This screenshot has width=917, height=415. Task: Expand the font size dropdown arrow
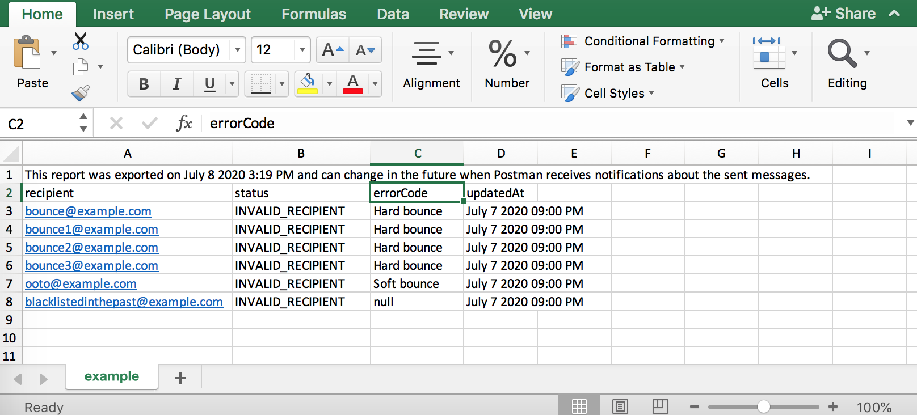302,50
